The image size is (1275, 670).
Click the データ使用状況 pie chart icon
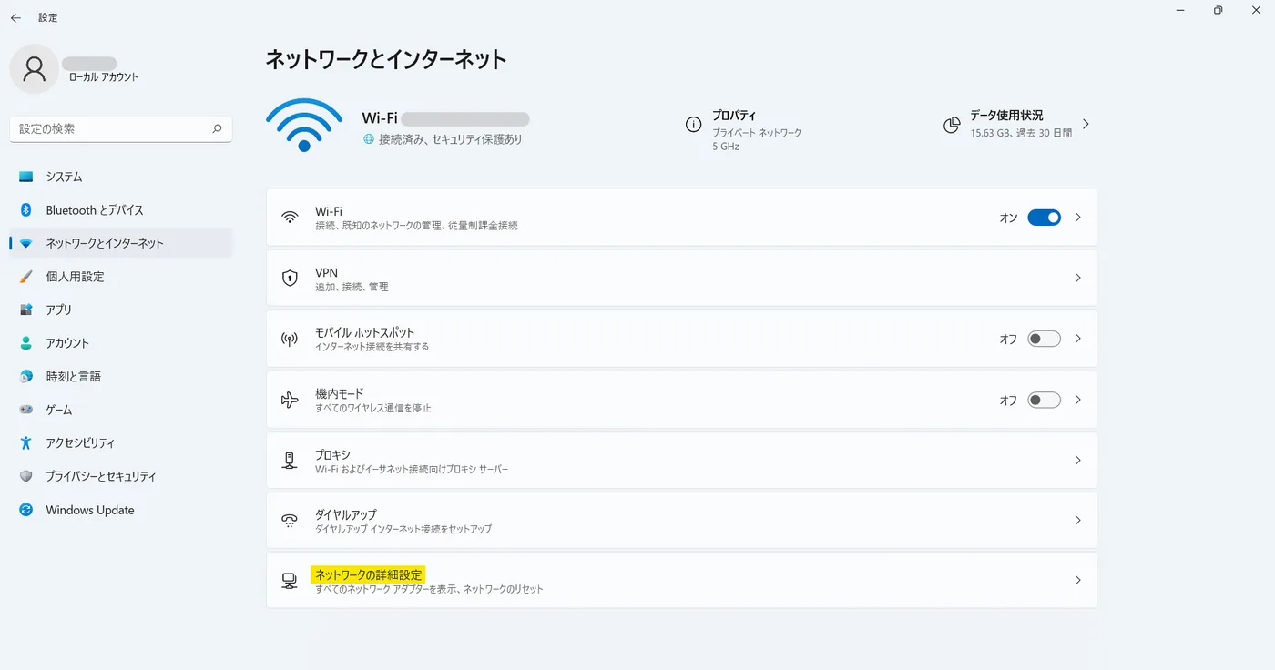[x=952, y=125]
